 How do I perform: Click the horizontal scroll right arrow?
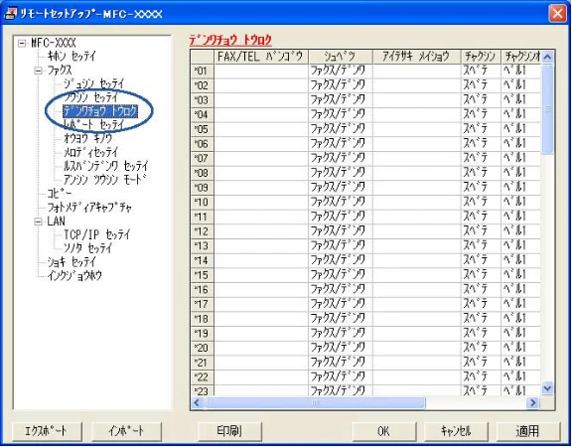click(533, 402)
